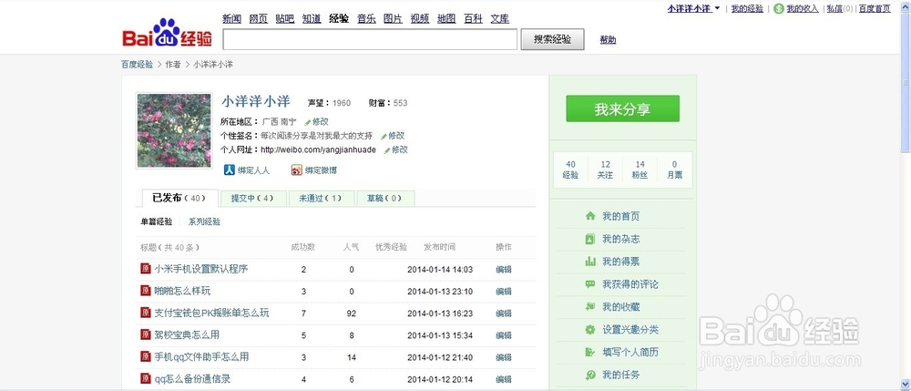Viewport: 911px width, 391px height.
Task: Click pencil icon next to 个人网址 修改
Action: pos(387,149)
